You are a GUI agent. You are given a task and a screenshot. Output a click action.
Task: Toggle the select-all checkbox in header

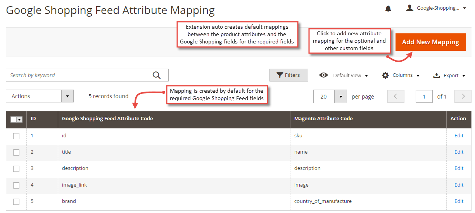tap(14, 119)
